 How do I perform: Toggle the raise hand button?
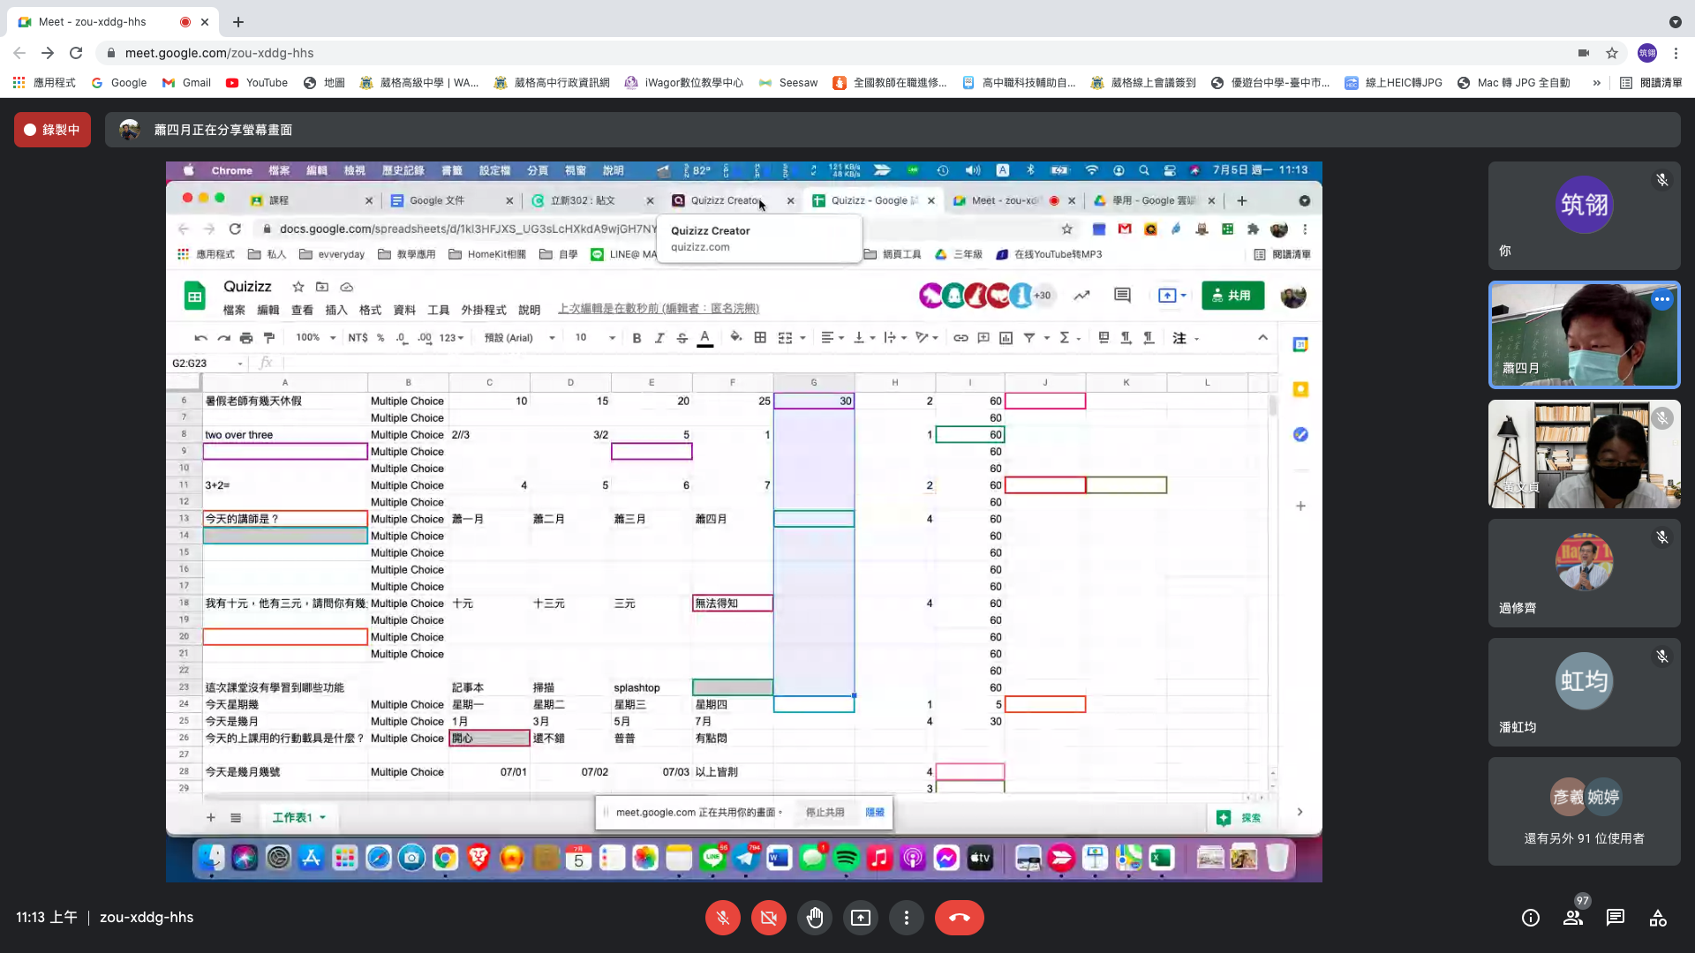click(814, 918)
